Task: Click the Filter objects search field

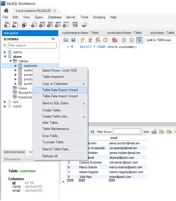Action: click(32, 45)
